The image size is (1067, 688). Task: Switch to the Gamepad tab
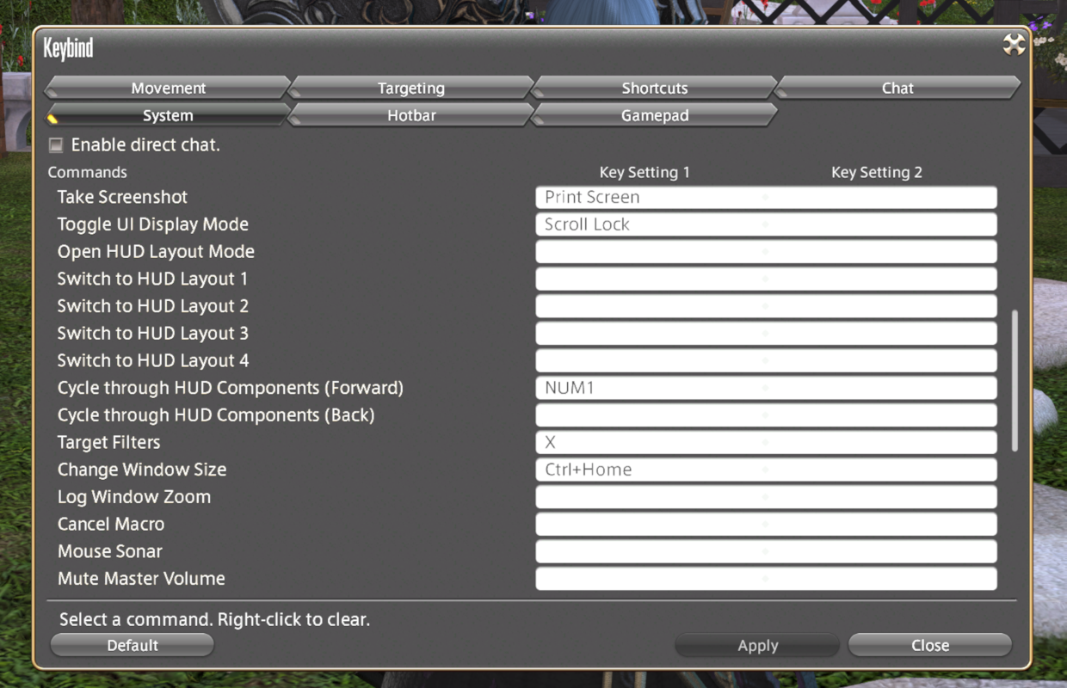654,115
